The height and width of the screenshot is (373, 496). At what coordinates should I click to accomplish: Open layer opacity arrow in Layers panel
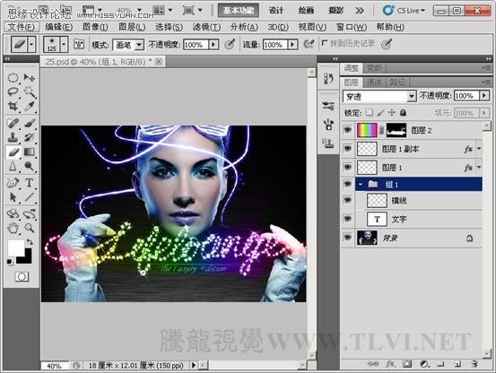point(484,95)
